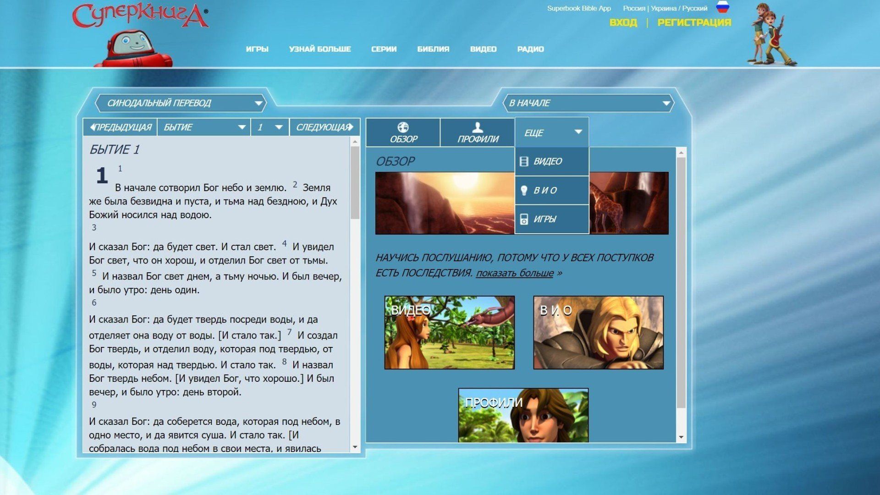
Task: Open the chapter number 1 dropdown
Action: tap(270, 127)
